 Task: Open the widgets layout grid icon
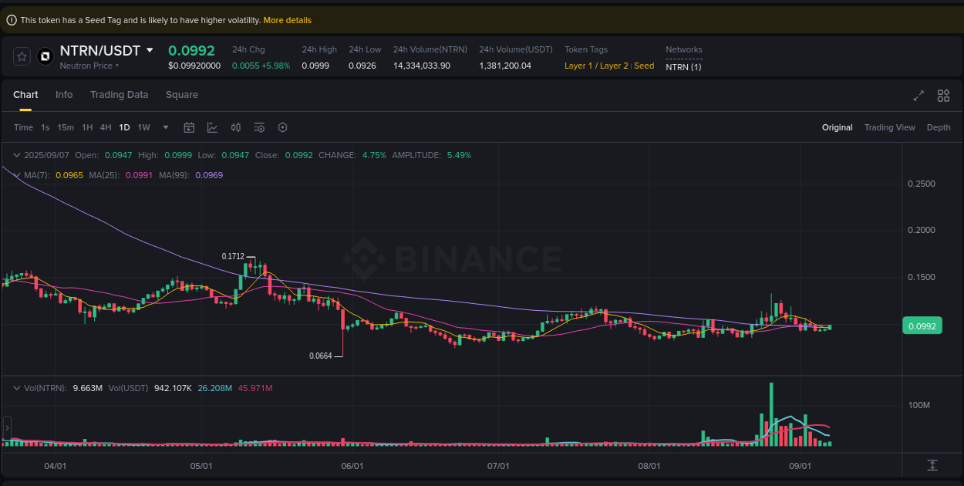tap(943, 96)
